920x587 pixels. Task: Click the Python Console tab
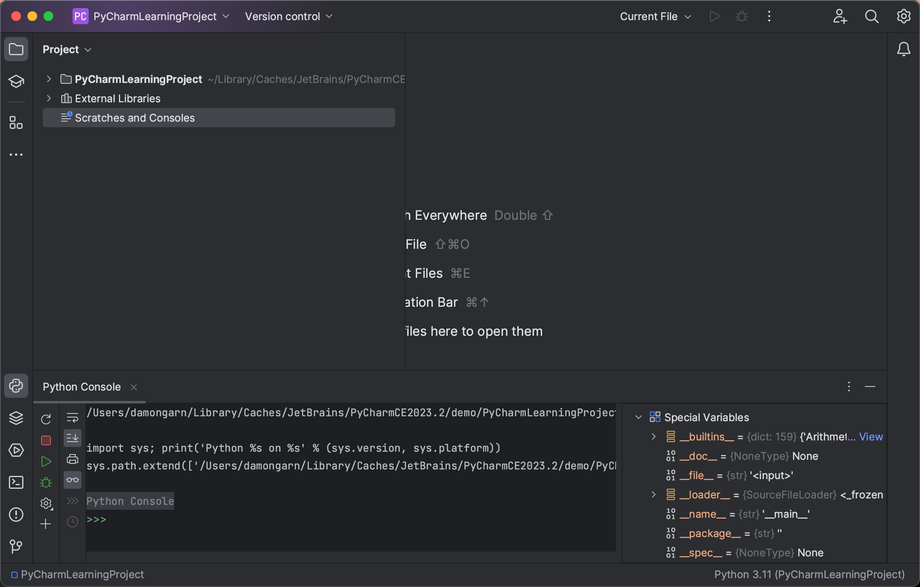pos(81,386)
